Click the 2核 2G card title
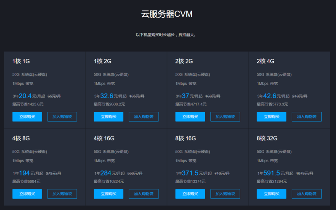Viewport: 336px width, 210px height. coord(184,61)
